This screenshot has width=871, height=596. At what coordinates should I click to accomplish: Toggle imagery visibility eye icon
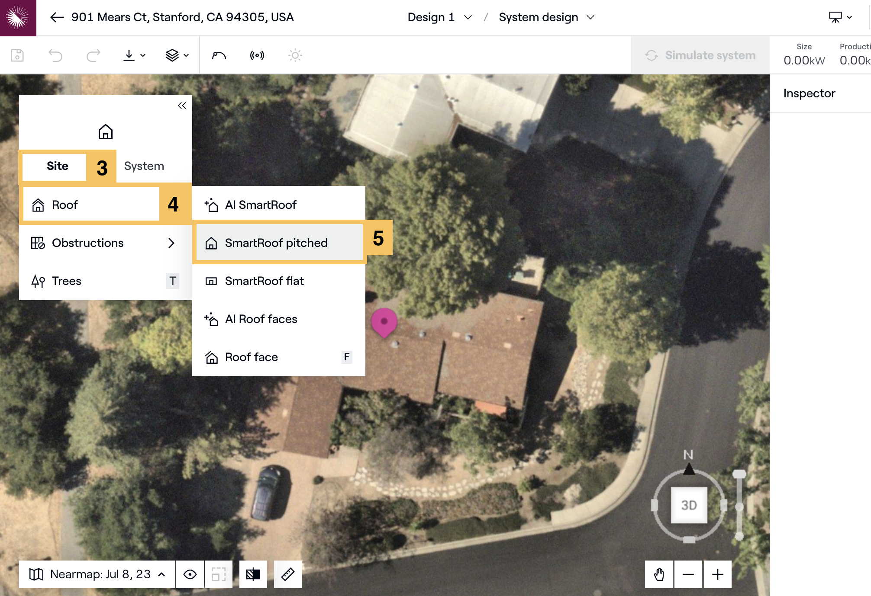pyautogui.click(x=190, y=574)
